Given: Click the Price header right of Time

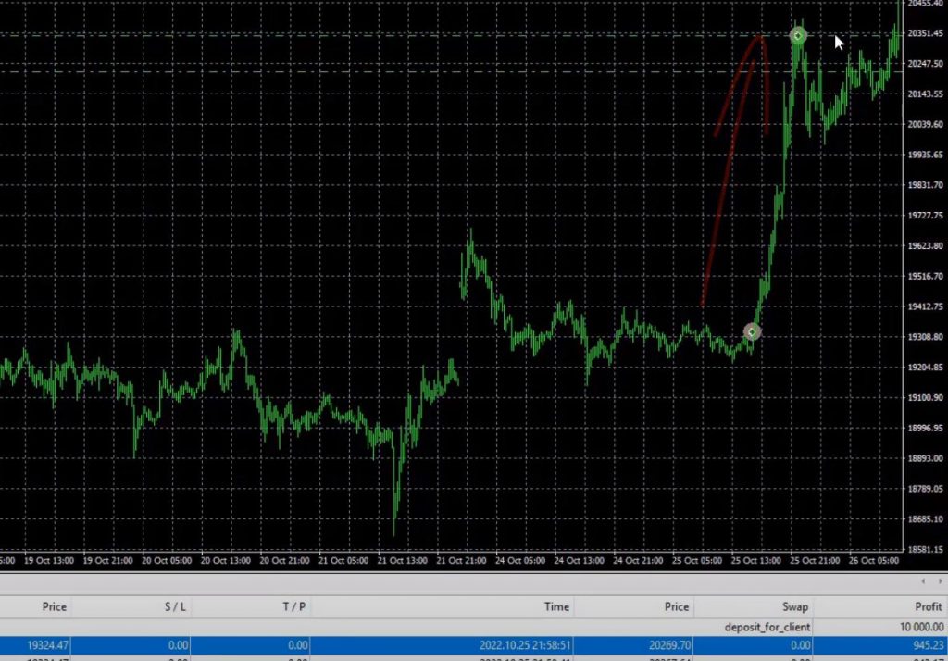Looking at the screenshot, I should click(x=676, y=606).
